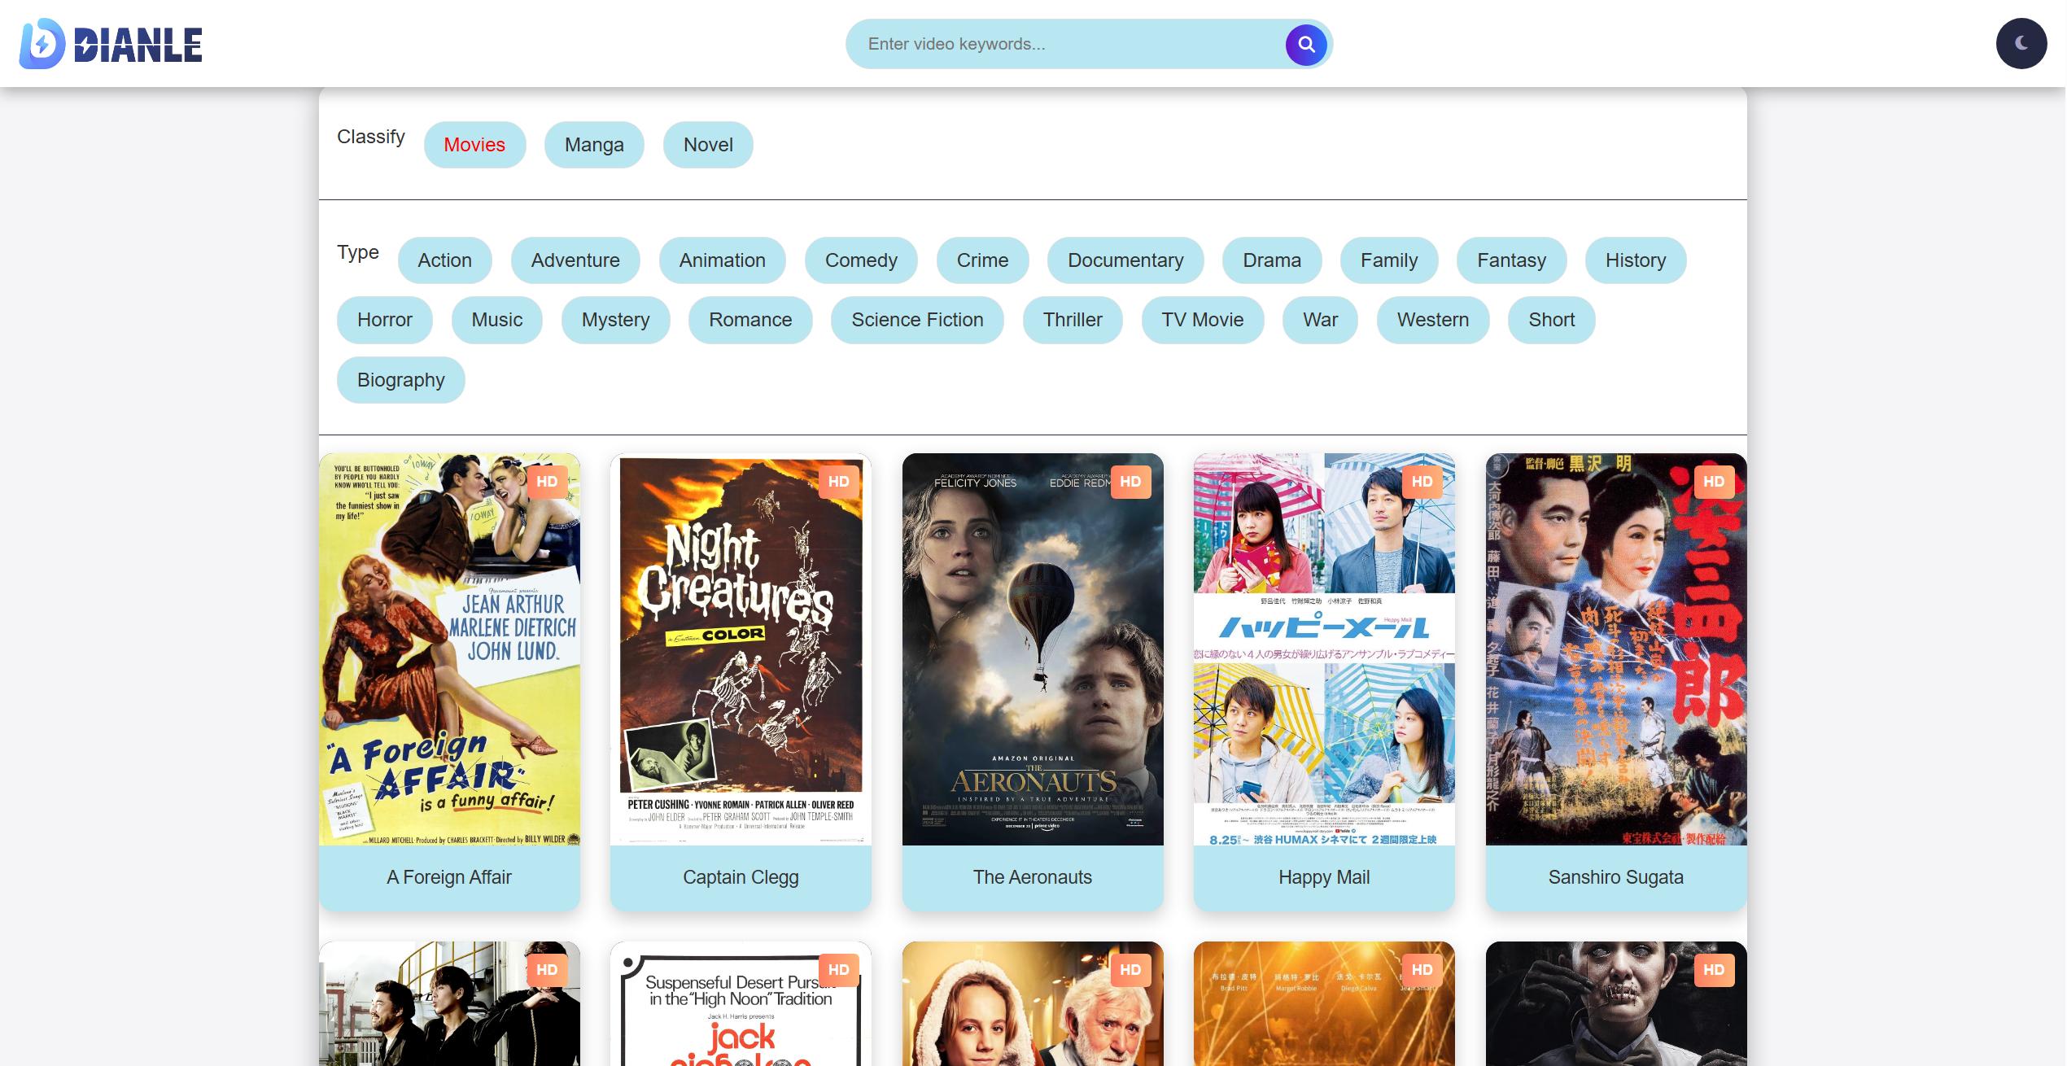Open the movie A Foreign Affair

point(448,876)
